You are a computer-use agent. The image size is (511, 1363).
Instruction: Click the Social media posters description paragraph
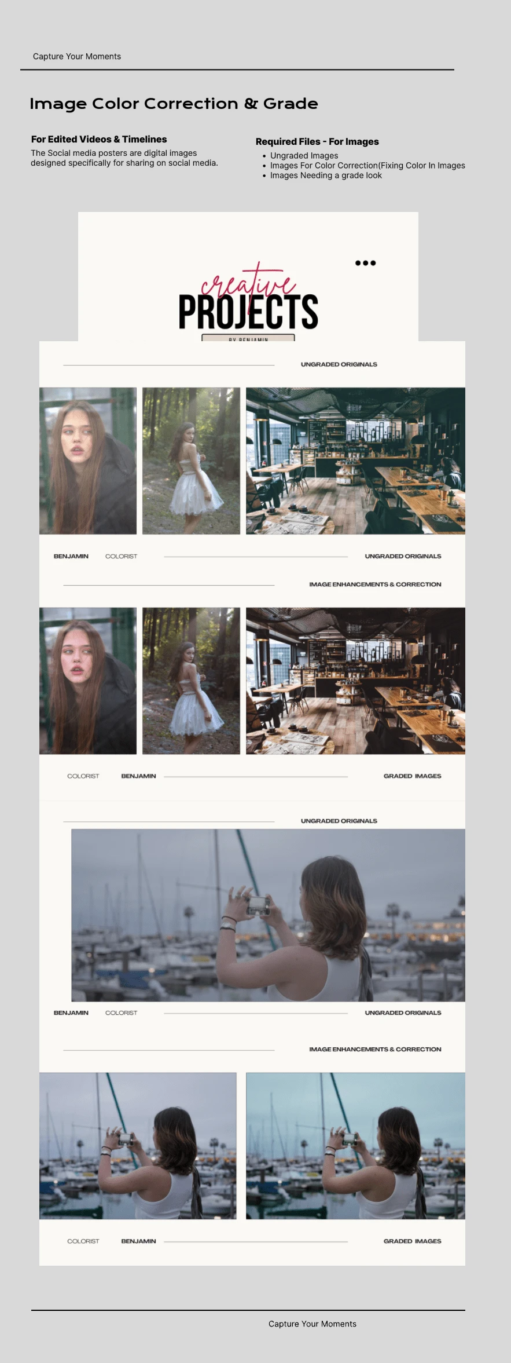coord(124,158)
